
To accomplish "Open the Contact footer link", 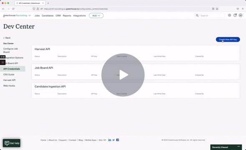I will [73, 140].
